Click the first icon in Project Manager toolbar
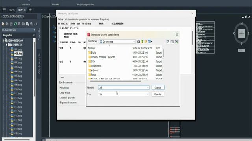The width and height of the screenshot is (252, 141). coord(3,24)
